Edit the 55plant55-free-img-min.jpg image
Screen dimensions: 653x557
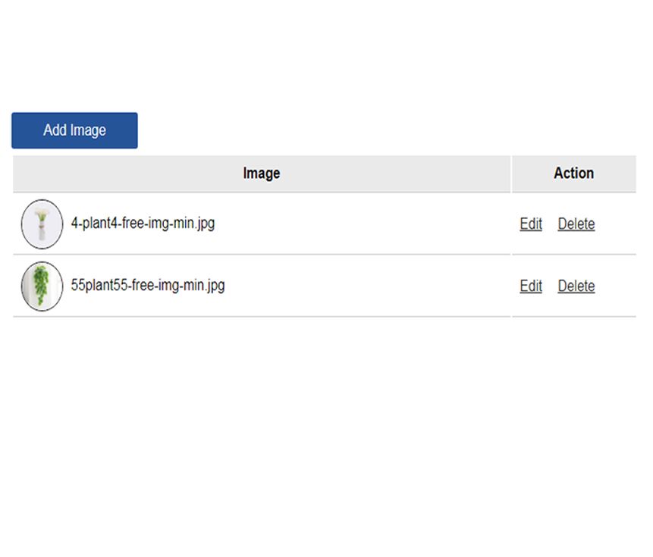[531, 286]
